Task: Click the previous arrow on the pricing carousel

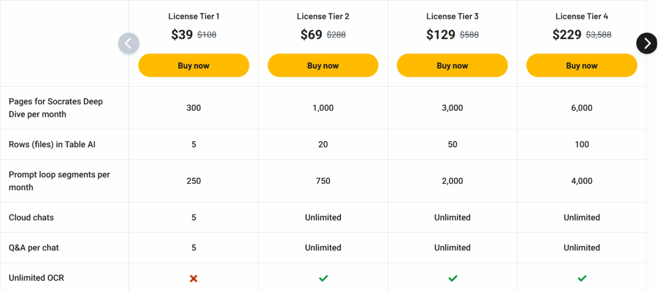Action: (x=129, y=43)
